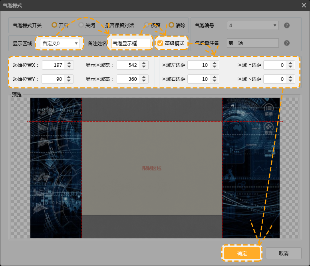Select the 开启 radio button
The height and width of the screenshot is (266, 310).
coord(54,25)
